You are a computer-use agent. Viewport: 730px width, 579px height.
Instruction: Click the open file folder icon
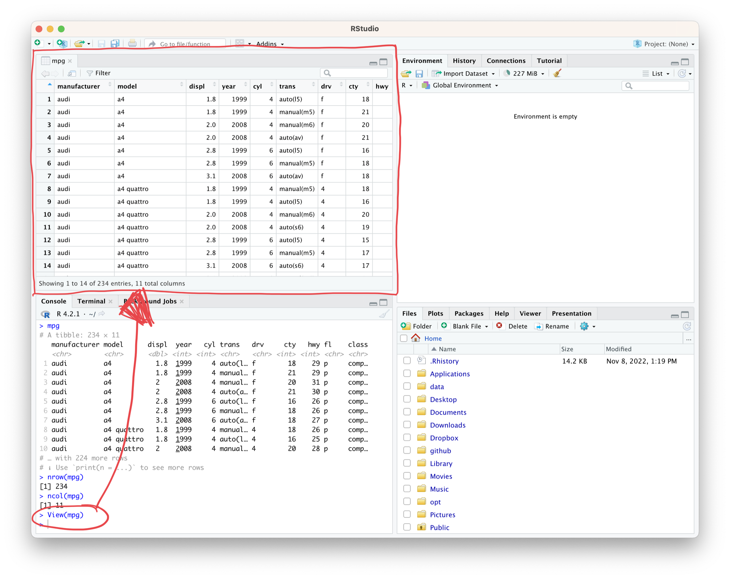[79, 43]
